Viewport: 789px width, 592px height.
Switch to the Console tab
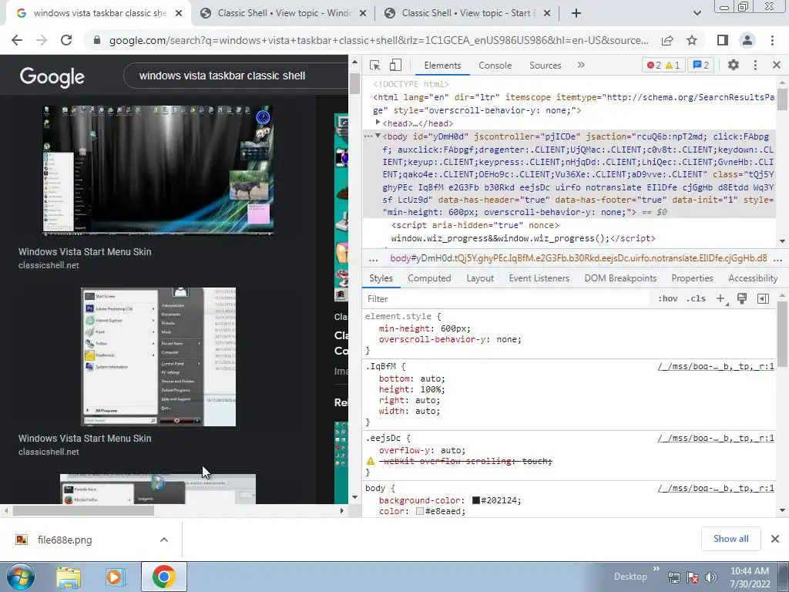495,66
